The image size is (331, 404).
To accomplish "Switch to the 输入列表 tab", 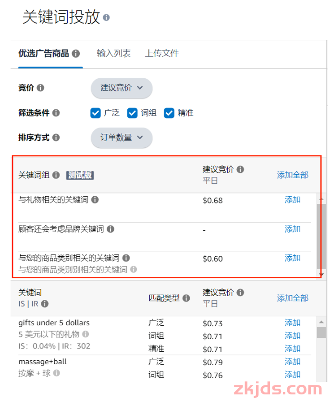I will click(x=114, y=54).
